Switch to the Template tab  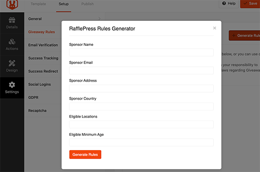coord(38,4)
